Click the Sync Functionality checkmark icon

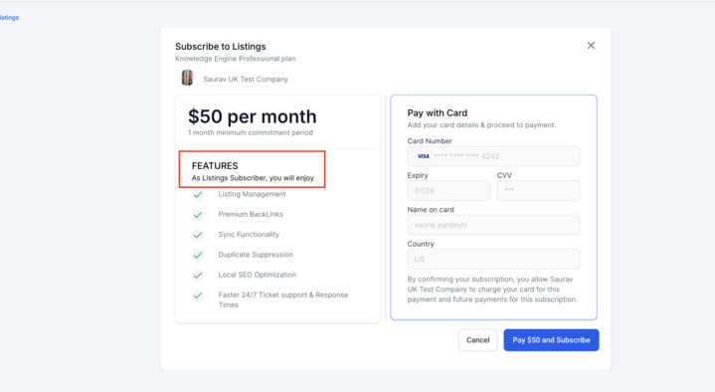coord(198,235)
